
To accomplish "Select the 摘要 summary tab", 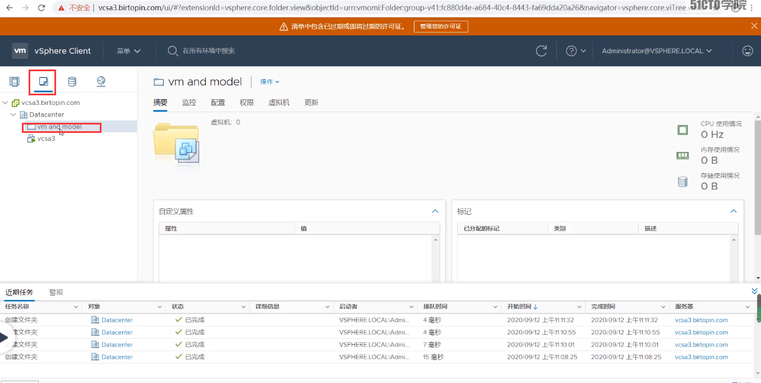I will coord(160,102).
